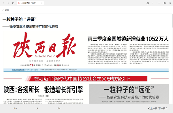
Task: Increase font size with A+ button
Action: (x=15, y=108)
